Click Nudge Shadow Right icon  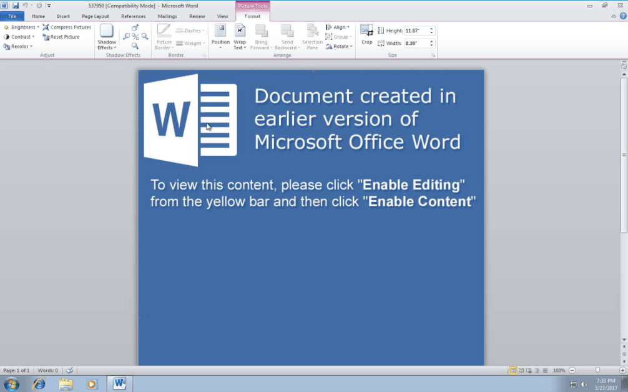tap(145, 37)
